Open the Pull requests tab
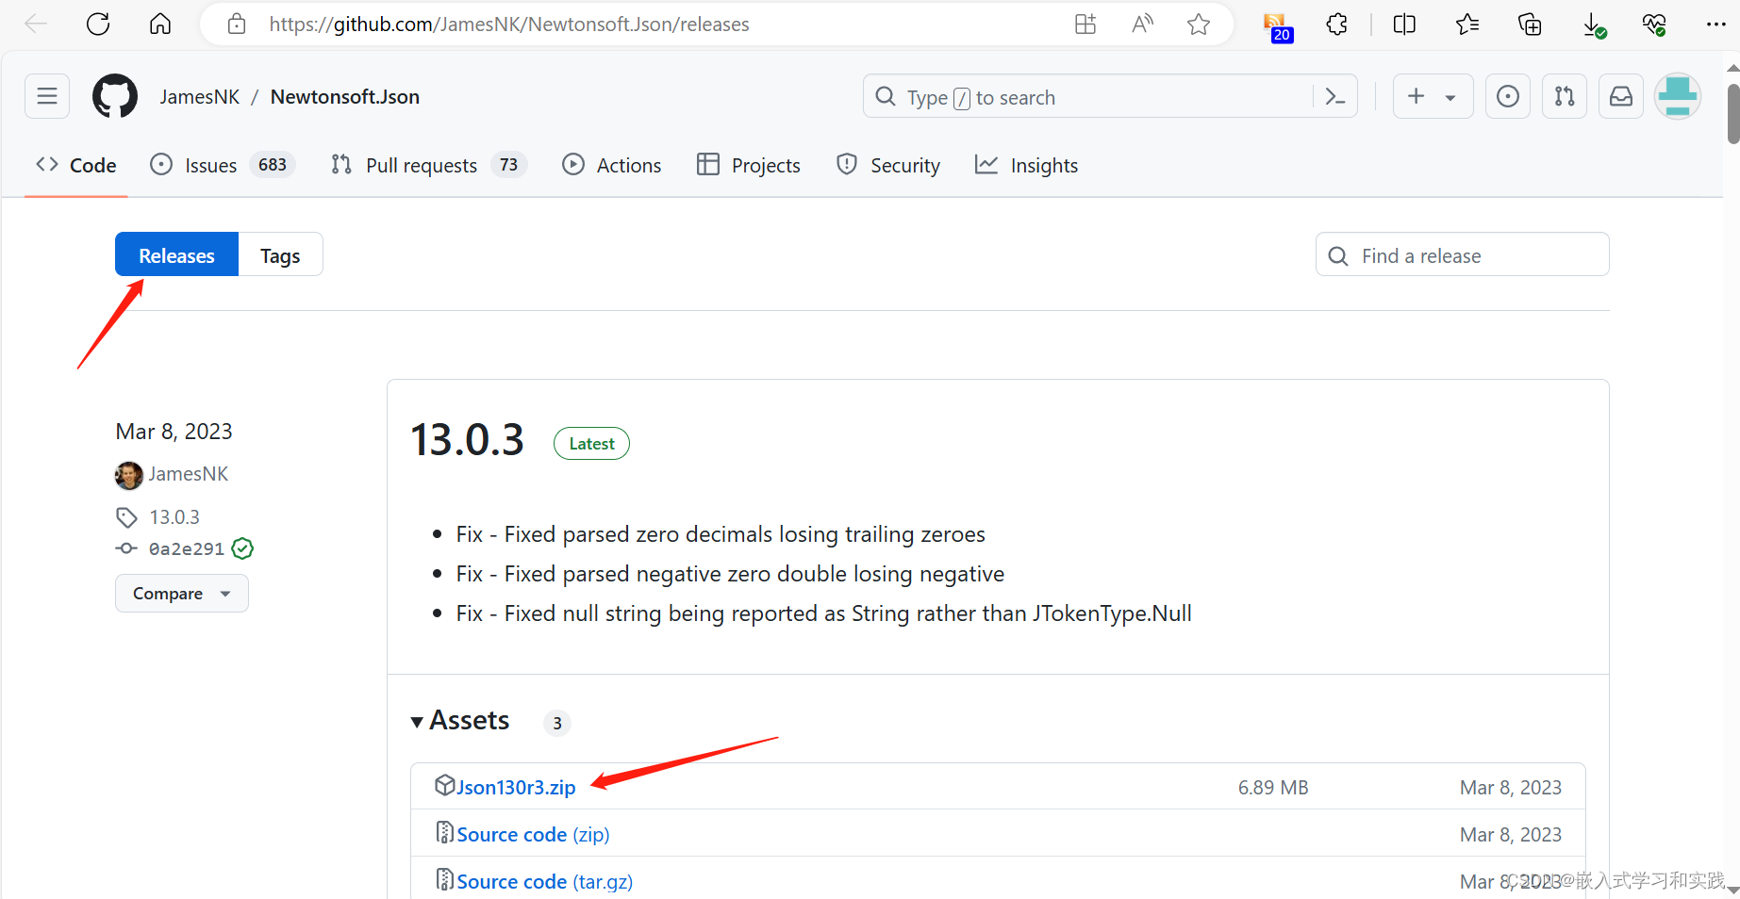This screenshot has height=899, width=1740. (429, 165)
